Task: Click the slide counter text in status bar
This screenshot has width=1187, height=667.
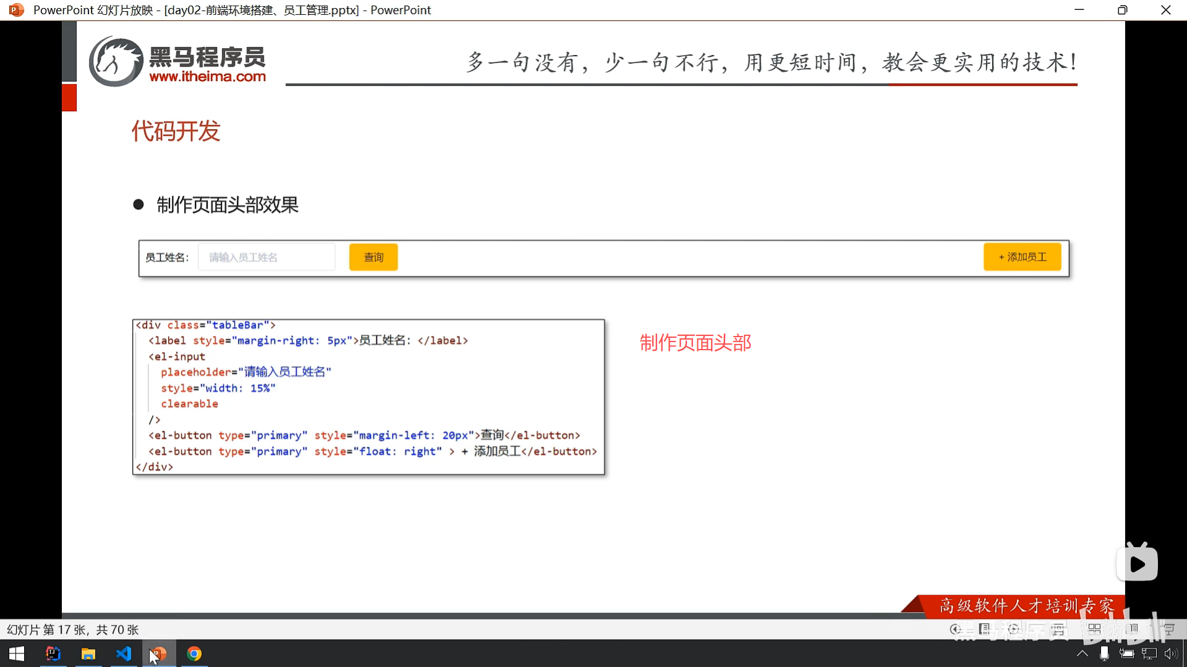Action: (x=73, y=630)
